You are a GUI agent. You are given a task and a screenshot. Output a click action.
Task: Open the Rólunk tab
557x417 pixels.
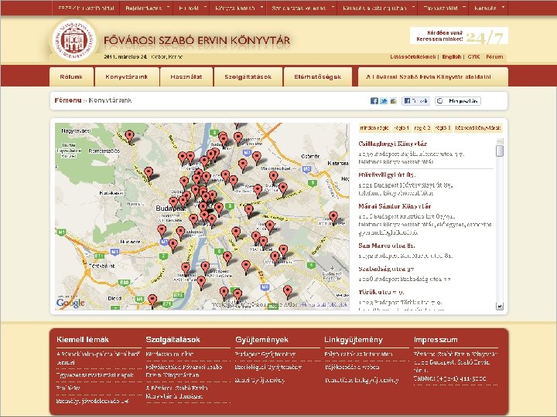(x=71, y=76)
